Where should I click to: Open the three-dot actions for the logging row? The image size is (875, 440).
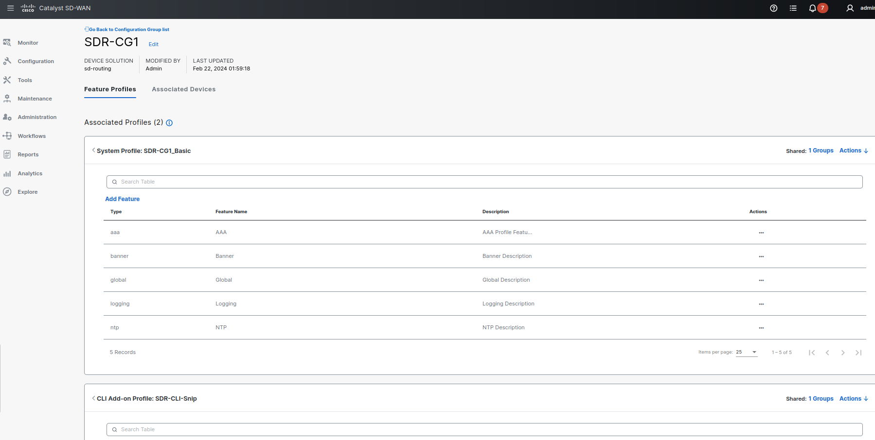pos(761,304)
